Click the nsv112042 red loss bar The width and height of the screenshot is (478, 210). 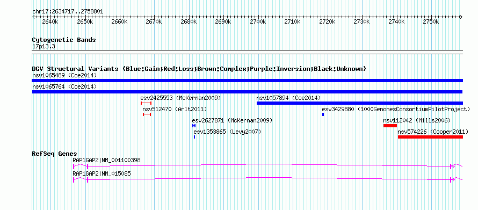coord(390,126)
